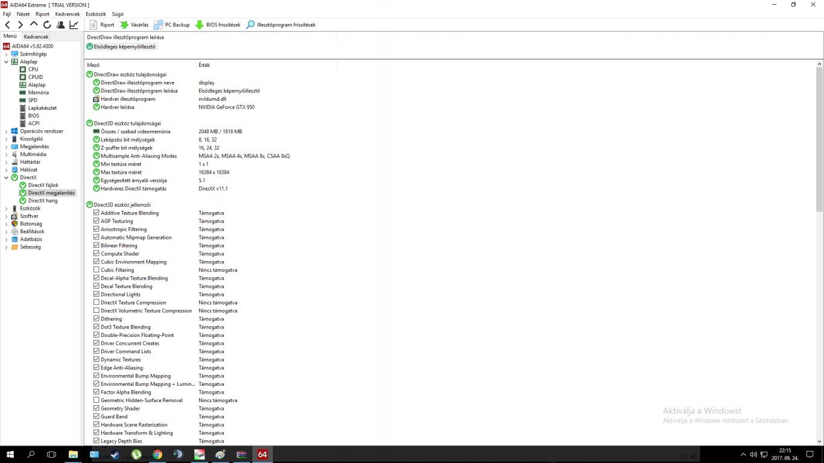Select Biztonság item in sidebar
824x463 pixels.
click(31, 224)
